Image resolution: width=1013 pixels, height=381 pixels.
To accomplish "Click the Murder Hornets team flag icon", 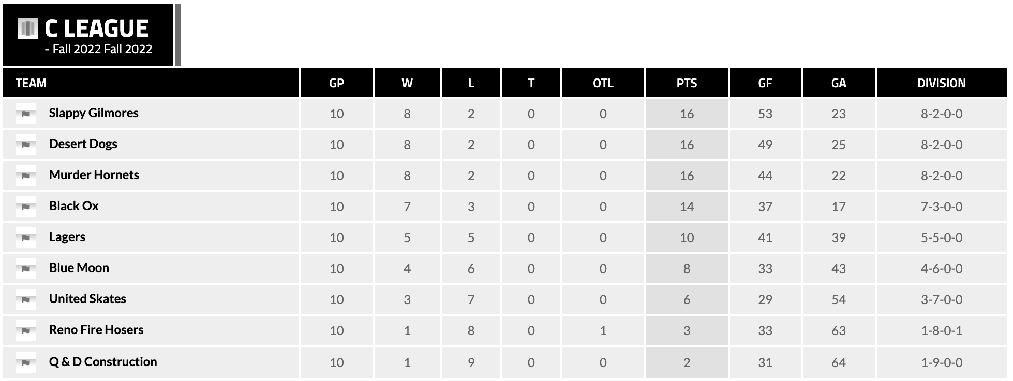I will click(26, 176).
